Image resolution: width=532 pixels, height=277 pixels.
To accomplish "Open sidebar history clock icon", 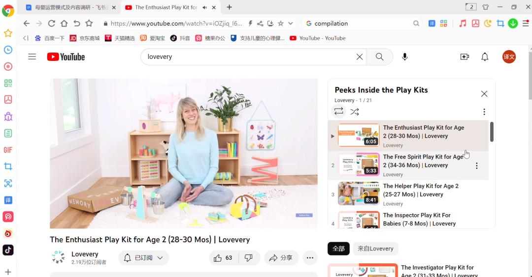I will [8, 50].
